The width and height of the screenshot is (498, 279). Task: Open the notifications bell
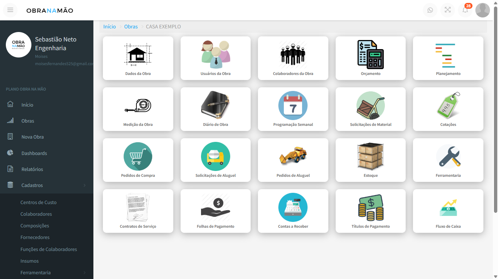point(465,10)
